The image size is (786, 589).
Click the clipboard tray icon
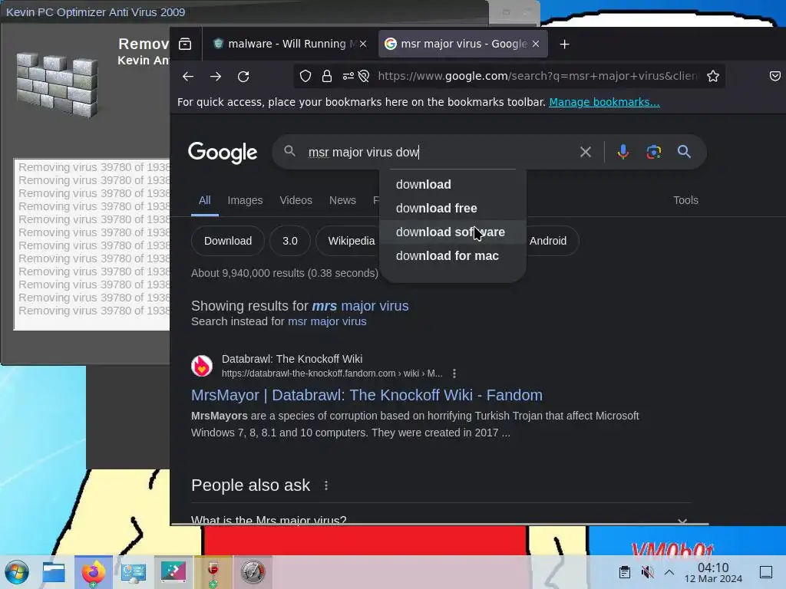click(x=625, y=572)
